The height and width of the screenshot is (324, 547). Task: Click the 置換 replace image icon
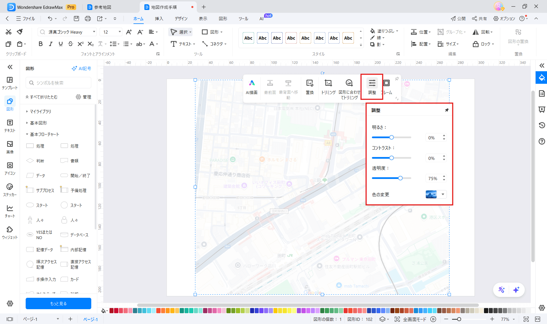point(310,83)
